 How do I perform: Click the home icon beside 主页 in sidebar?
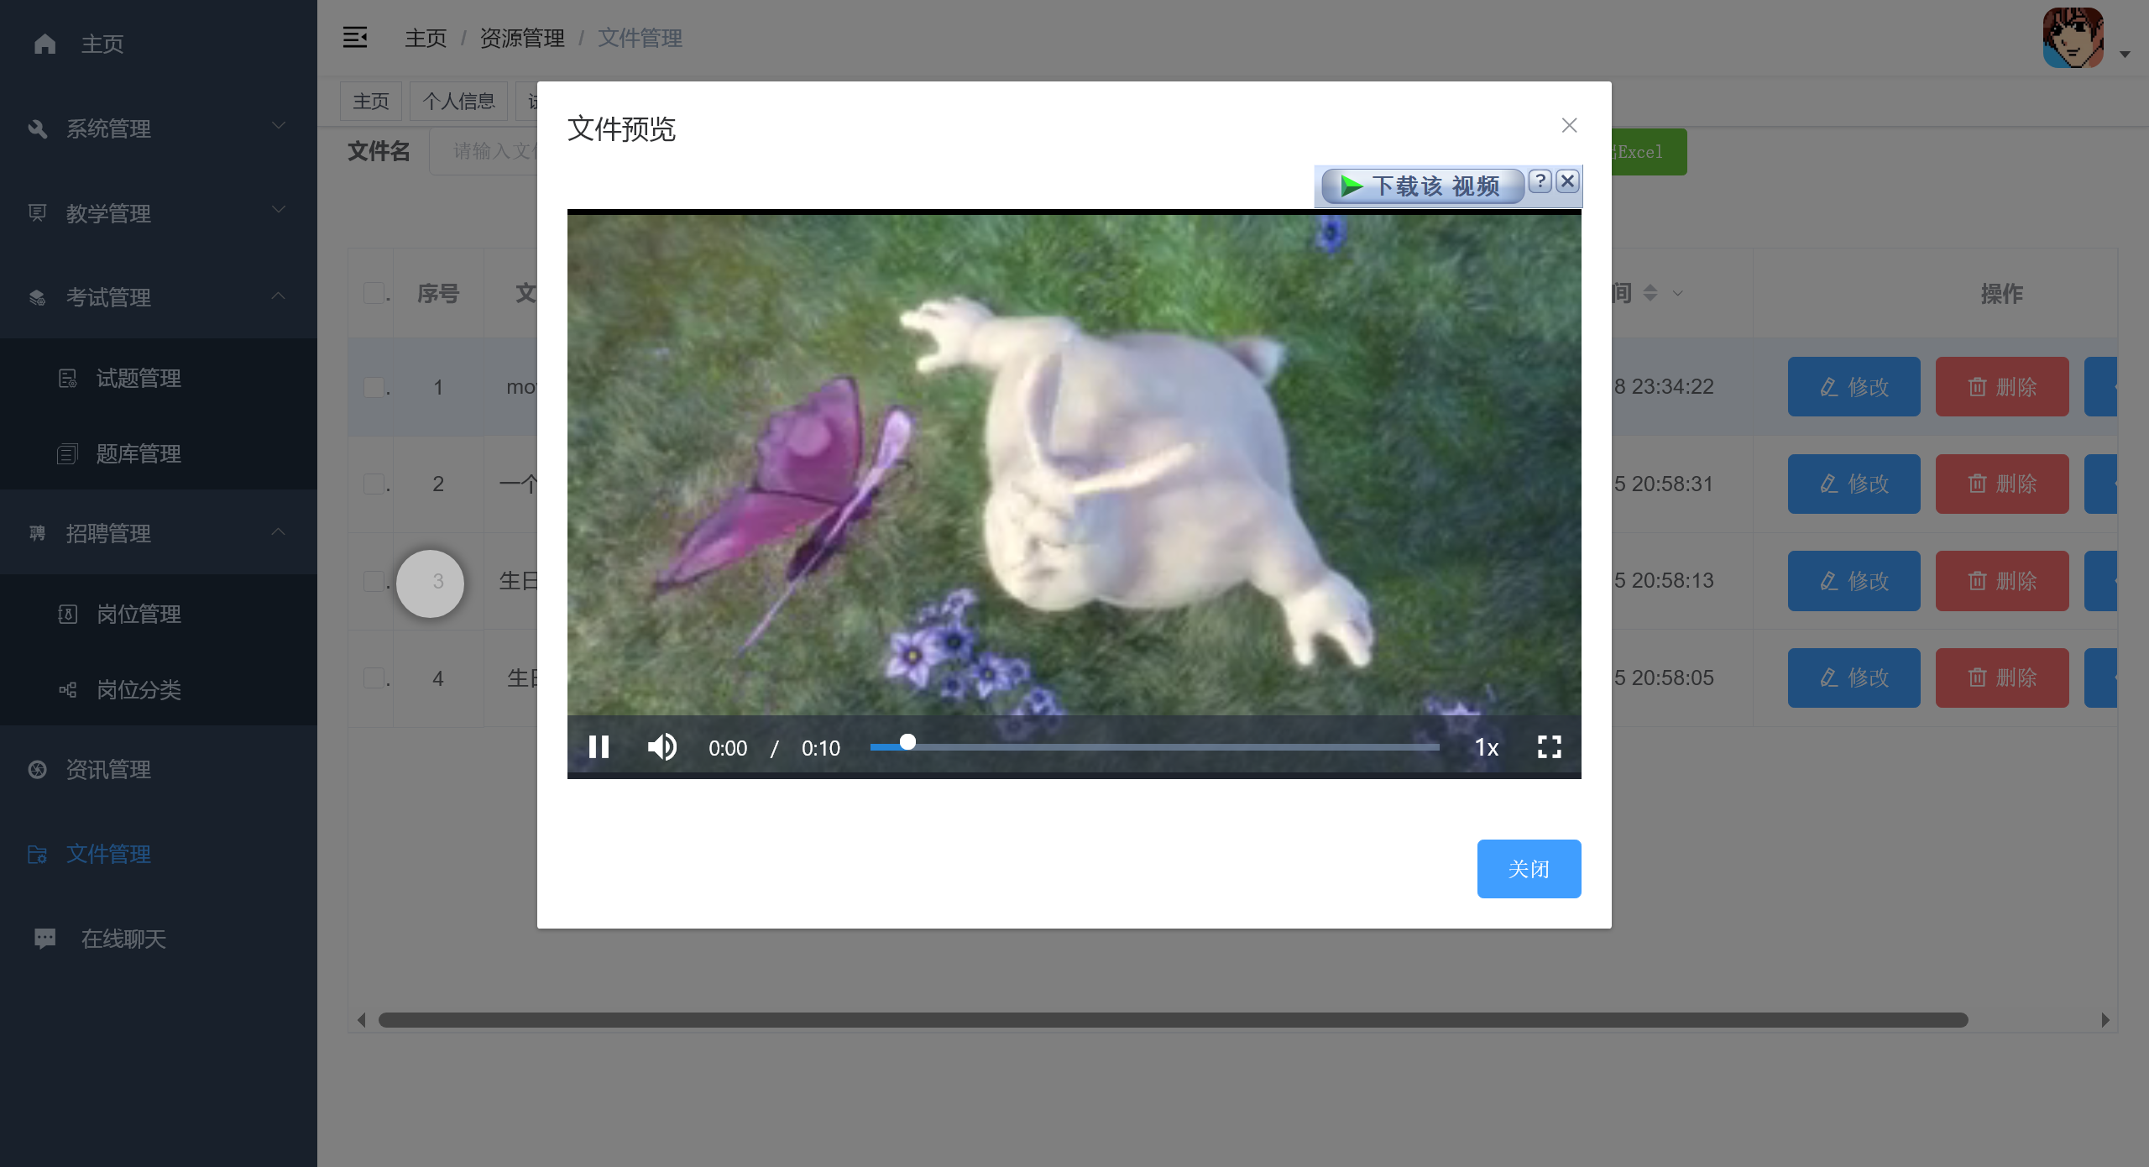[x=45, y=44]
